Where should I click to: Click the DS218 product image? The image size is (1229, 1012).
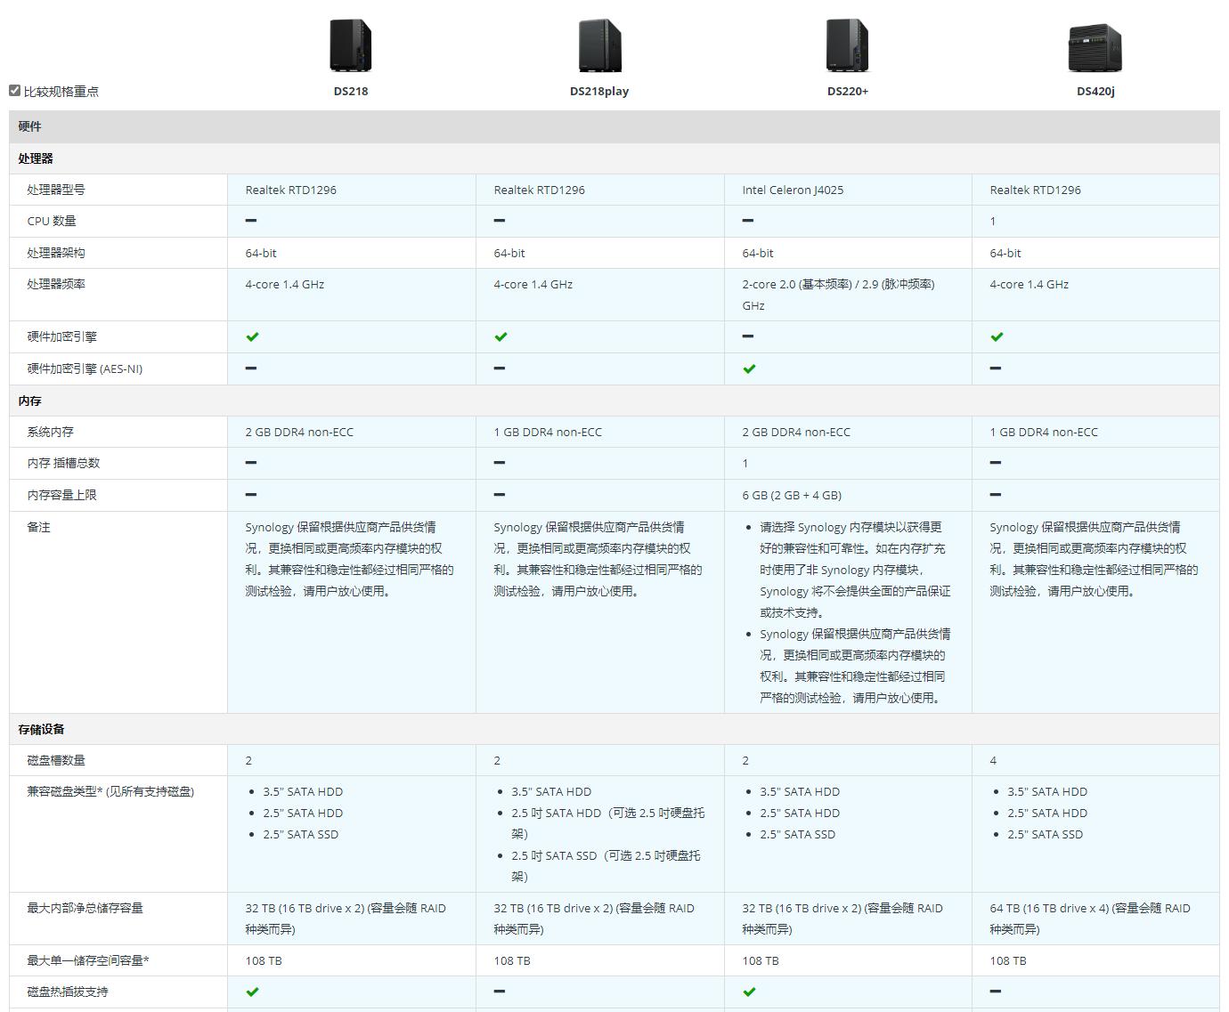[x=350, y=45]
